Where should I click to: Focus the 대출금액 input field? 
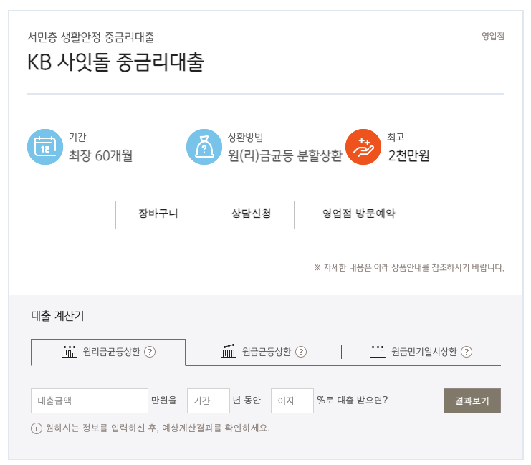(x=90, y=401)
